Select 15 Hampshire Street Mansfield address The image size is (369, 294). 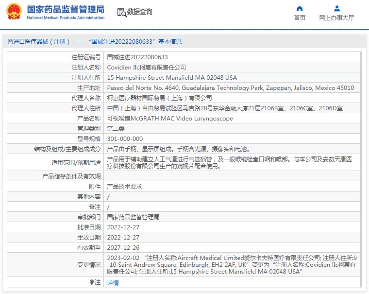(x=172, y=77)
